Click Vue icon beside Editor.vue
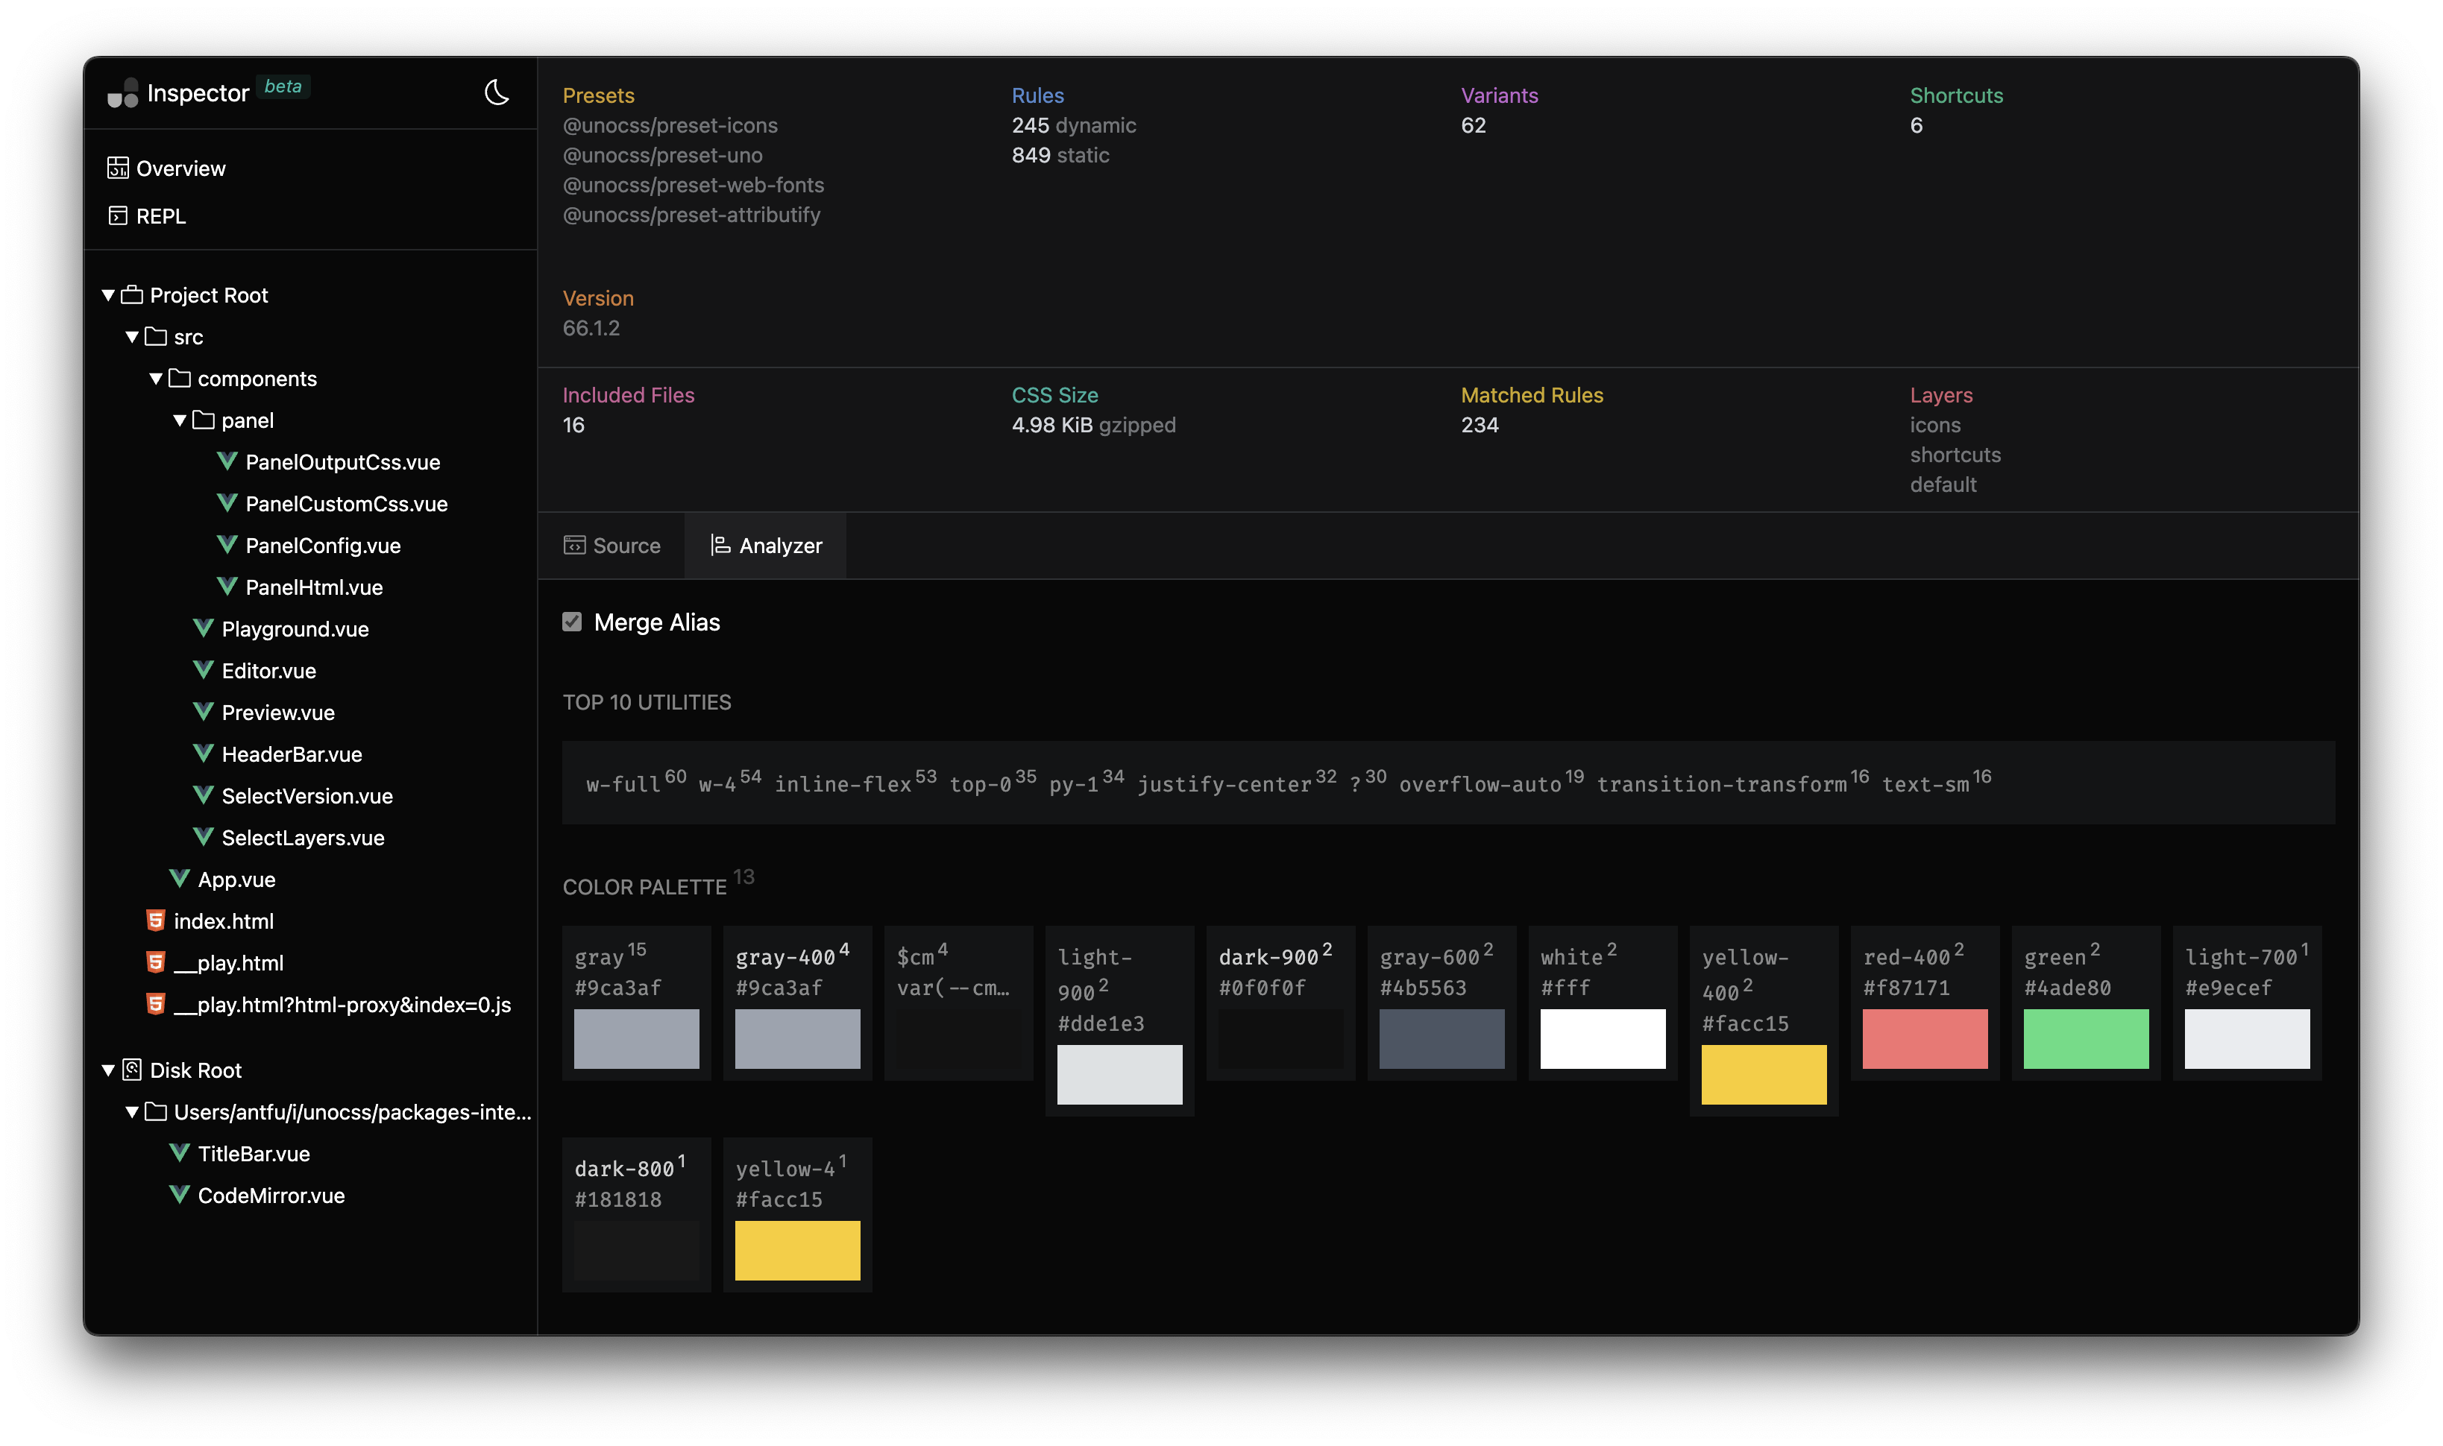Image resolution: width=2443 pixels, height=1446 pixels. [x=204, y=670]
